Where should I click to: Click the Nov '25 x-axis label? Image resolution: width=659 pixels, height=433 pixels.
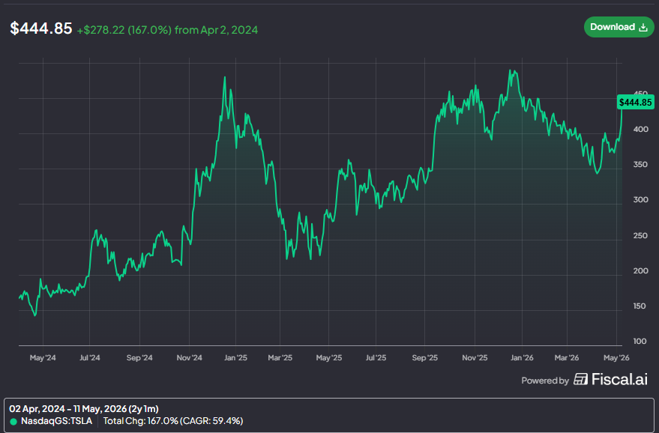click(475, 358)
